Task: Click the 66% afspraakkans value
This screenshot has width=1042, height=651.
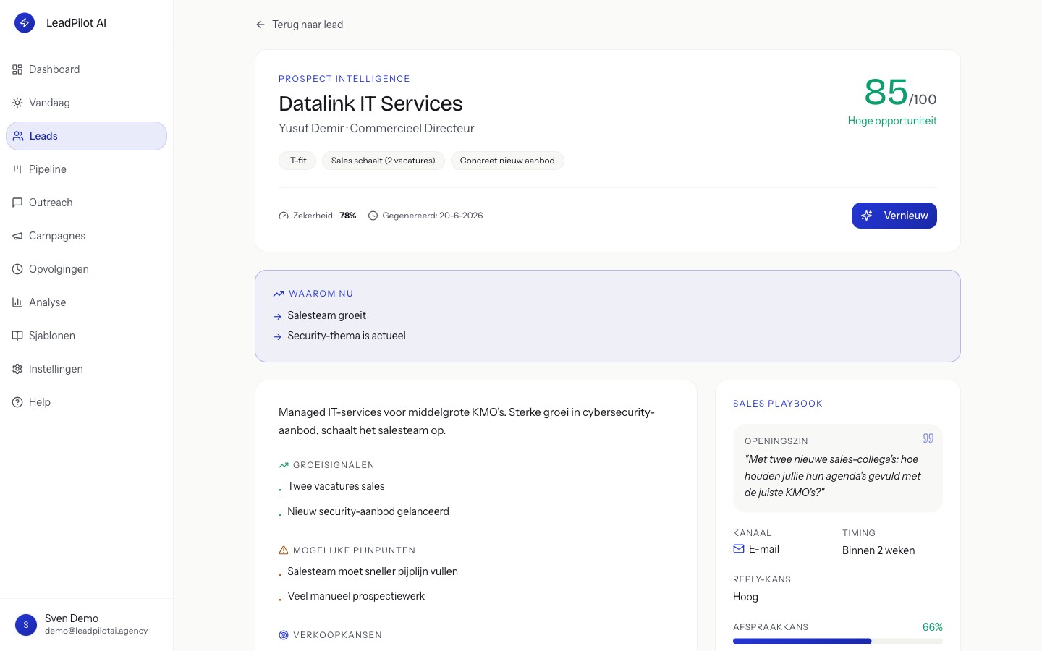Action: [x=933, y=627]
